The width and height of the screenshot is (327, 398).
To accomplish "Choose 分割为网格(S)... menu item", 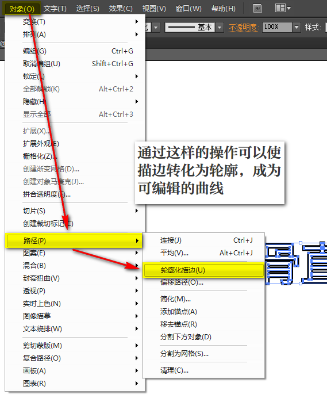I will 203,354.
